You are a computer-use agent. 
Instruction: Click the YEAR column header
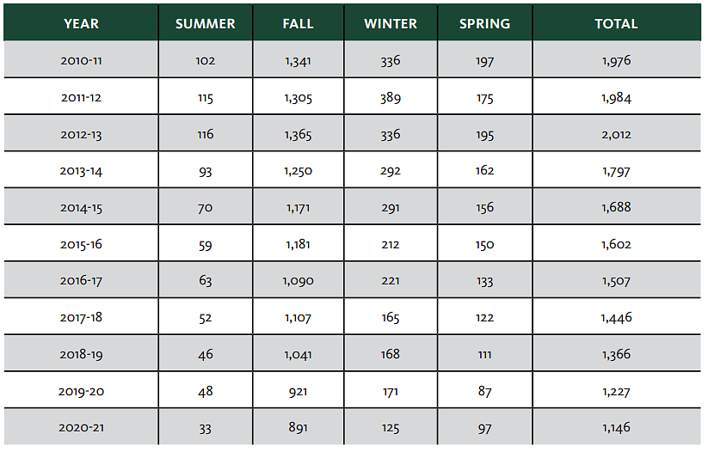click(x=82, y=24)
